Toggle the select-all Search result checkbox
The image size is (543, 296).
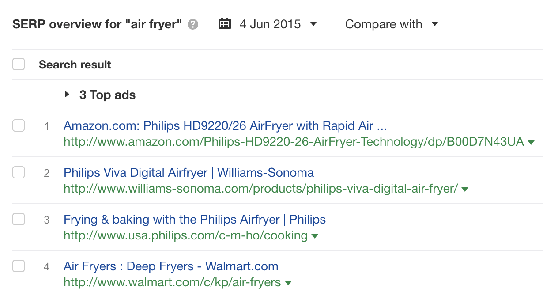[19, 65]
